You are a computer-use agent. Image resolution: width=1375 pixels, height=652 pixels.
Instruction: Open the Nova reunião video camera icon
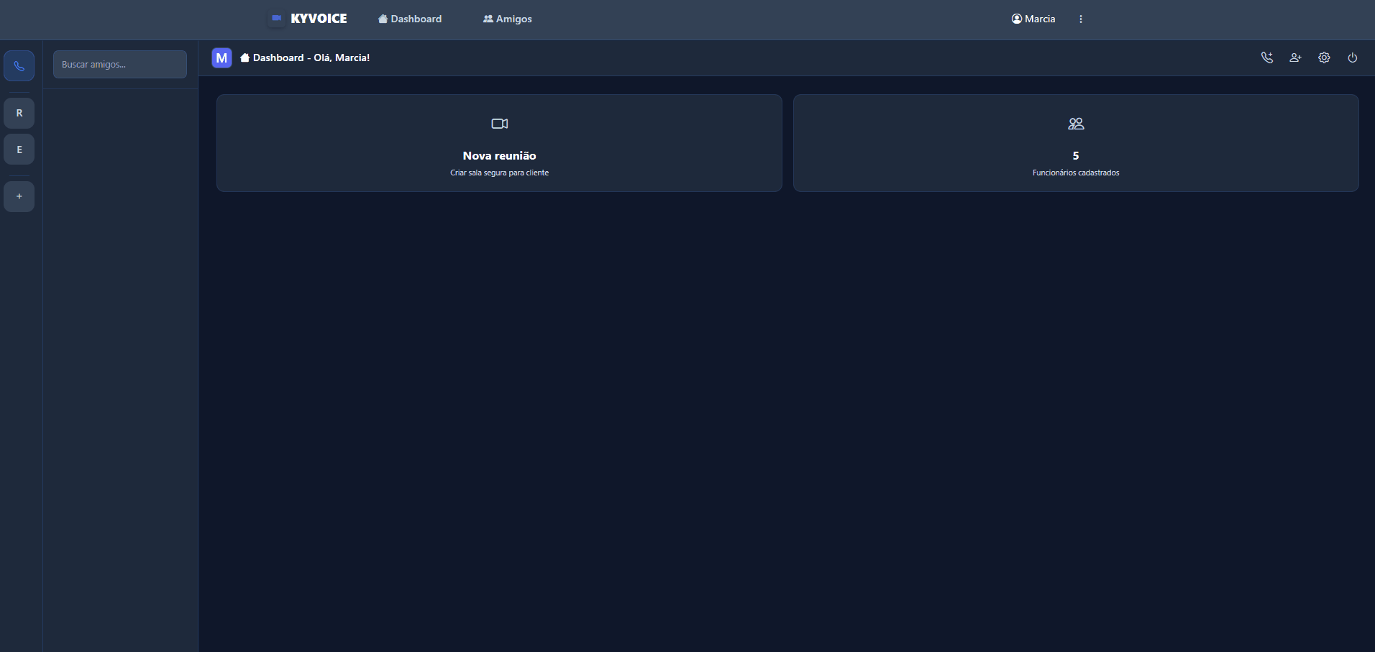pyautogui.click(x=499, y=123)
